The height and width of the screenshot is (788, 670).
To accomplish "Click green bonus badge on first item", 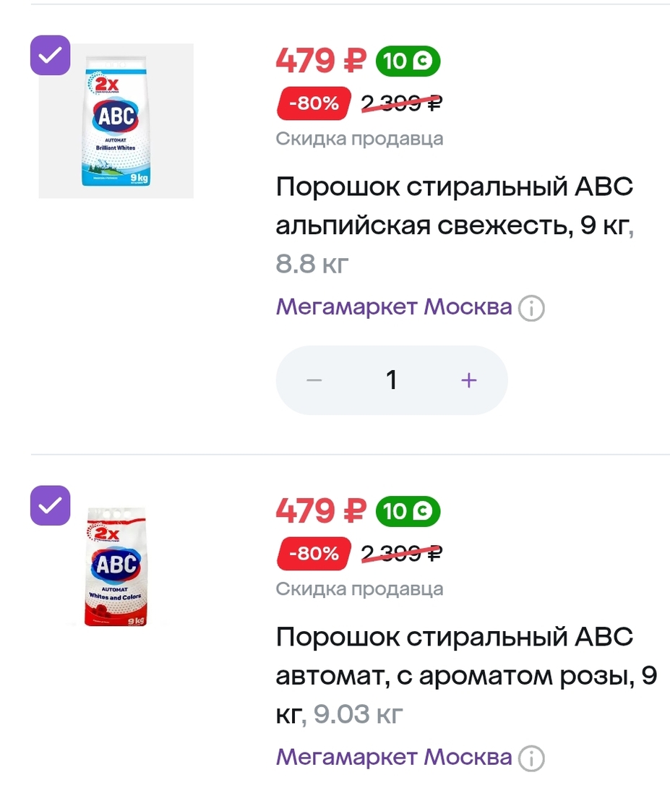I will tap(408, 62).
